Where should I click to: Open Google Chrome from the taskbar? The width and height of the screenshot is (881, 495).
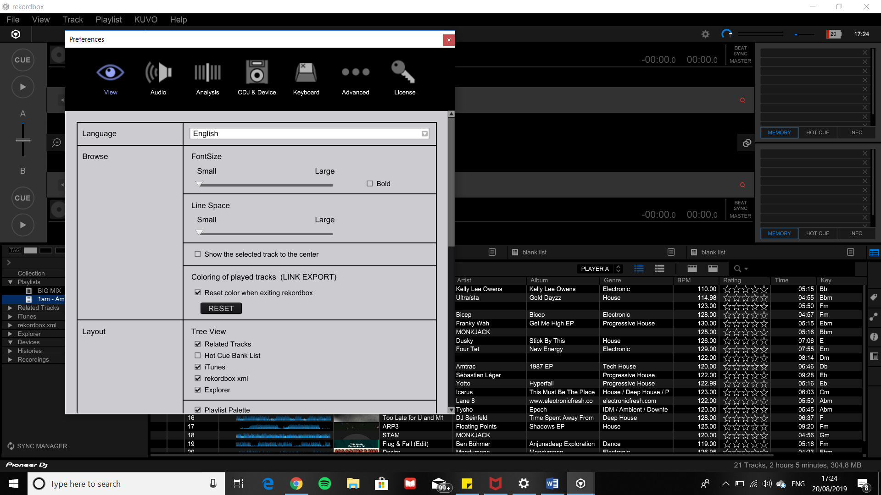[296, 484]
